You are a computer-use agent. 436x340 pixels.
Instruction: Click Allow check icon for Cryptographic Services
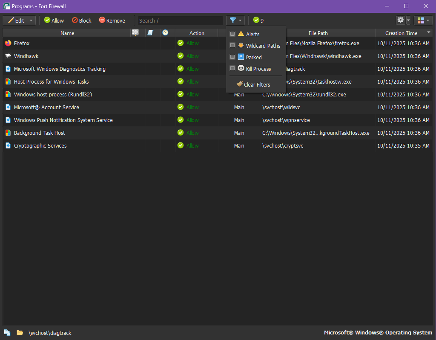(181, 145)
